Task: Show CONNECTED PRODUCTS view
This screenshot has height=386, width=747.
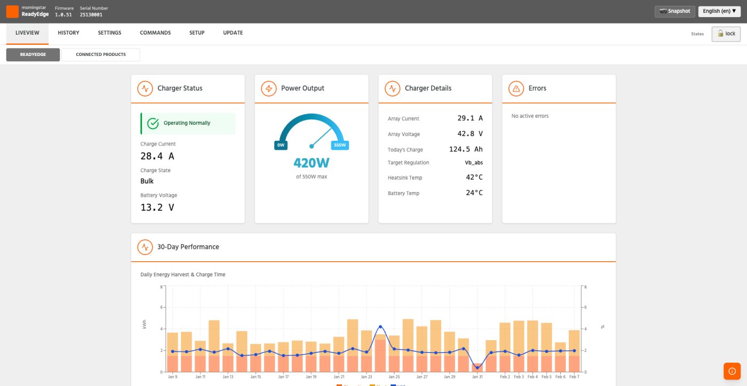Action: (x=101, y=55)
